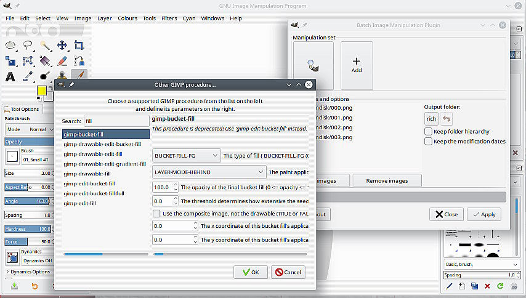Restore tool preset with orange arrow icon
526x298 pixels.
tap(34, 286)
